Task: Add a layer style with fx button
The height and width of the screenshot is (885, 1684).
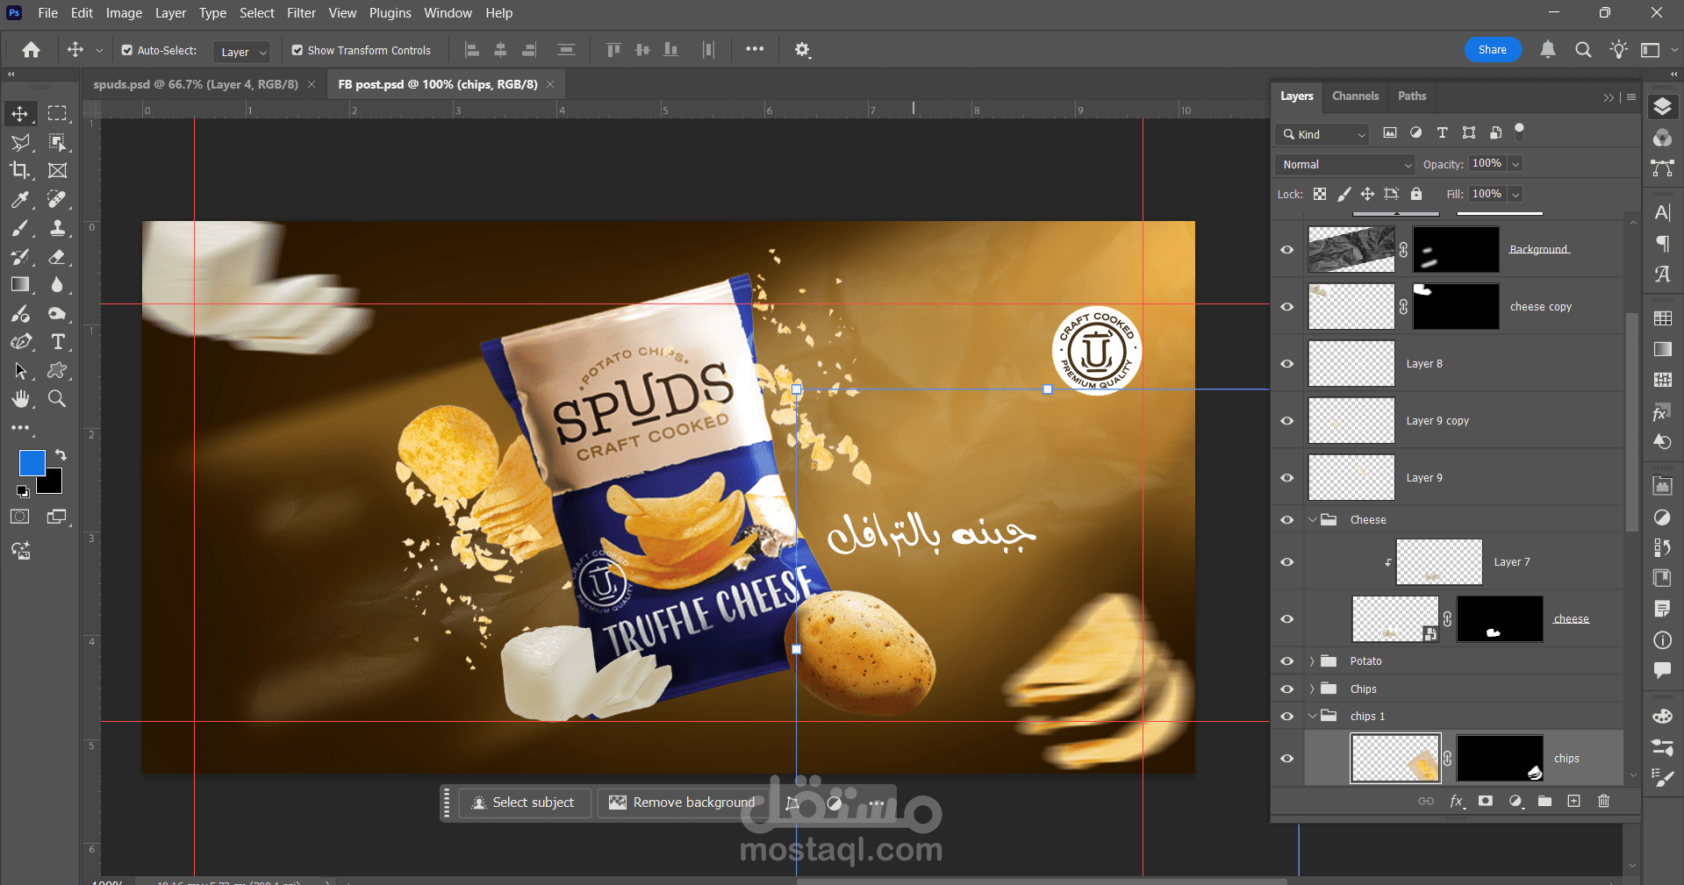Action: point(1457,801)
